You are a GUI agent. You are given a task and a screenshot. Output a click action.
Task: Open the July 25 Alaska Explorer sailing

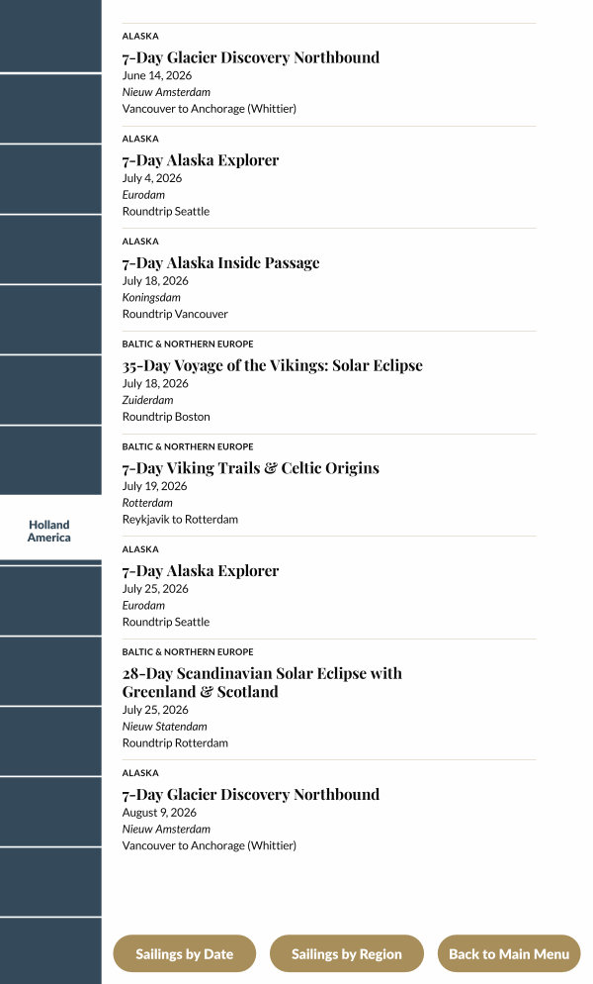click(201, 571)
